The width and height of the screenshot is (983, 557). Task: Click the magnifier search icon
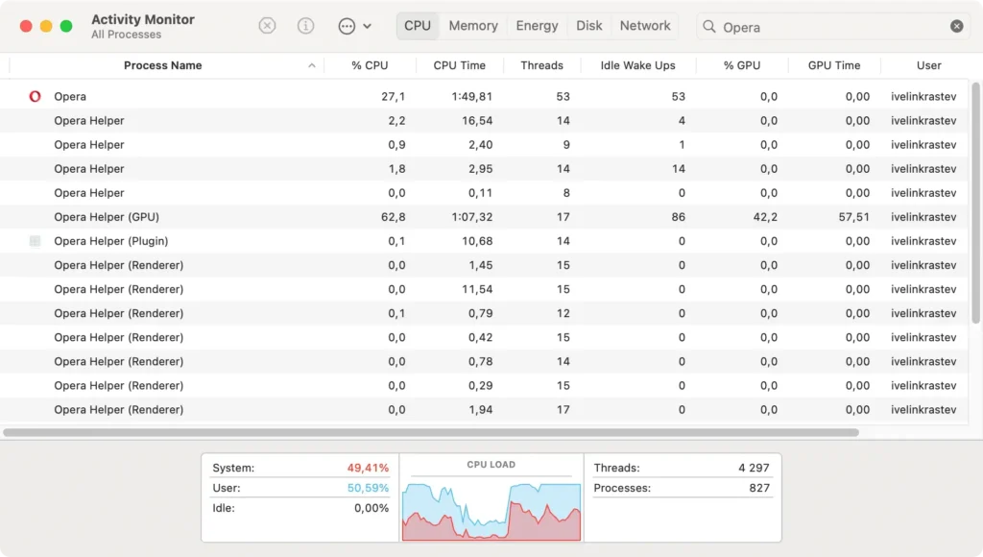coord(709,26)
